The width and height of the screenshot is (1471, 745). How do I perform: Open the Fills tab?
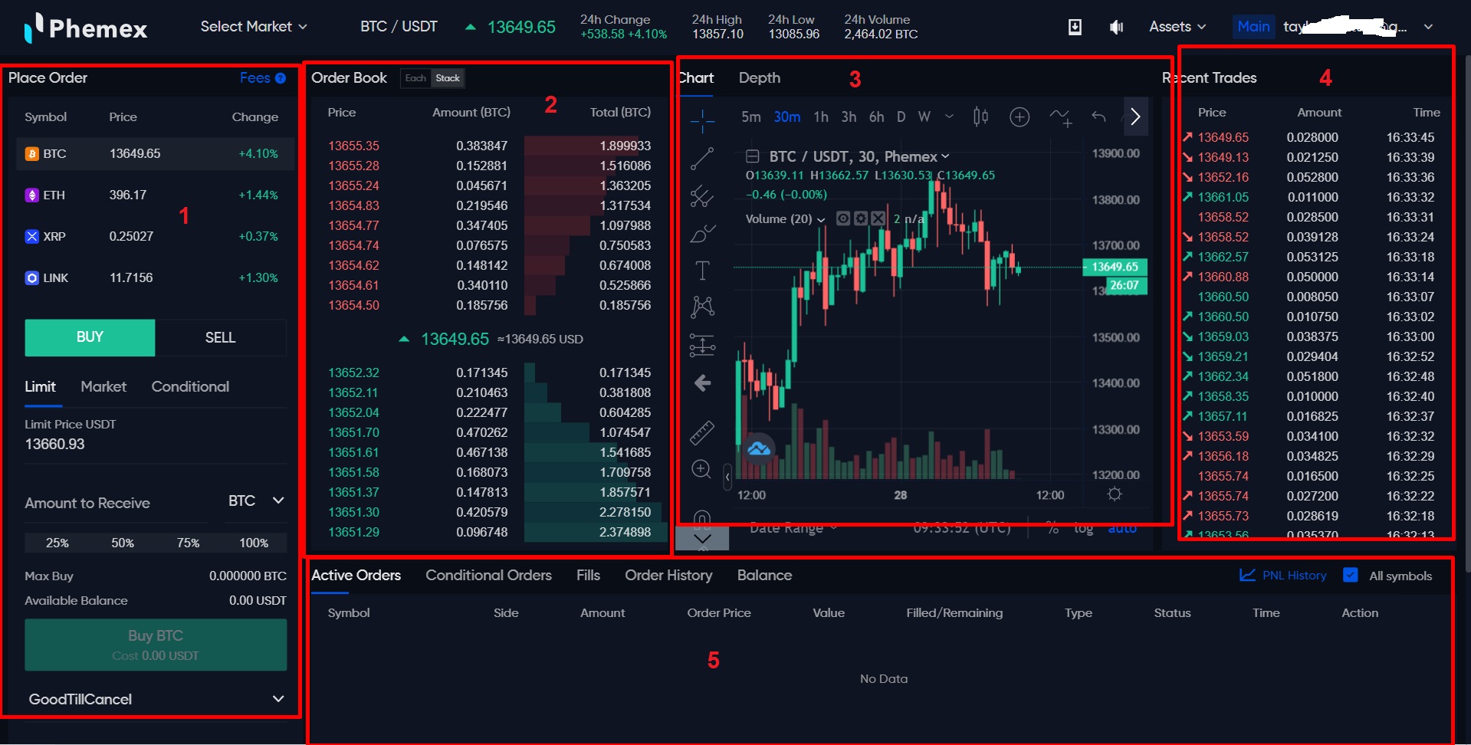(x=588, y=575)
